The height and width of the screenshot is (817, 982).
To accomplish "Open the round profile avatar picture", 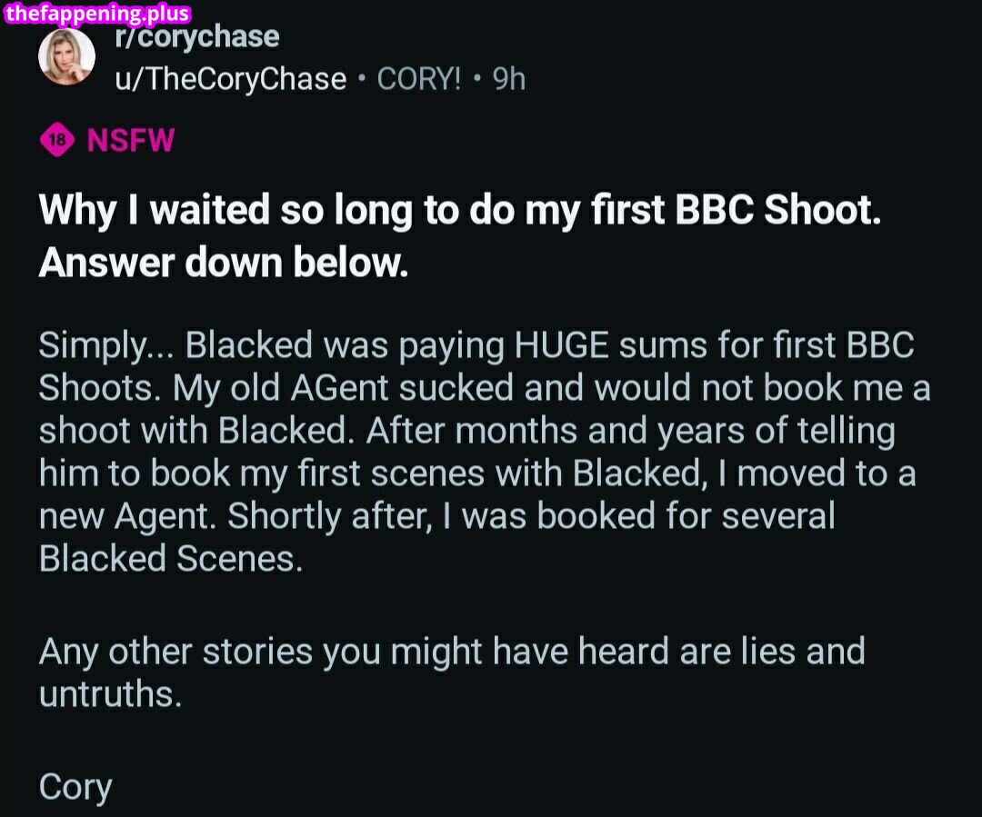I will 65,58.
